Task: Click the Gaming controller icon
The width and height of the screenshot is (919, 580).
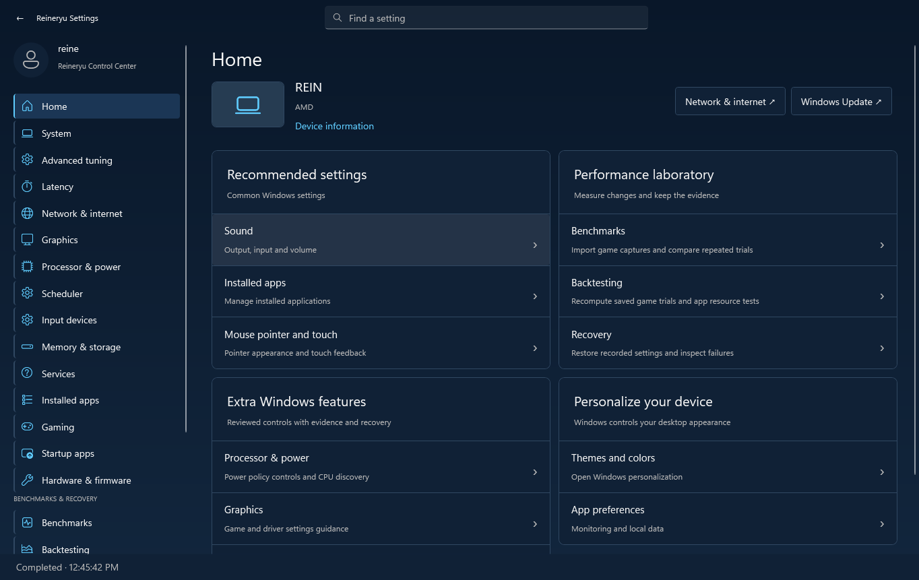Action: [x=28, y=427]
